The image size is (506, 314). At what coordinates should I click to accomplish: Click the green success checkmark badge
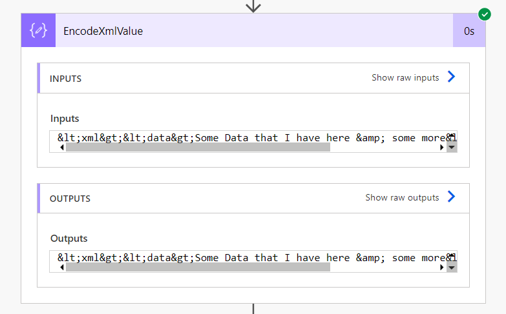tap(485, 14)
